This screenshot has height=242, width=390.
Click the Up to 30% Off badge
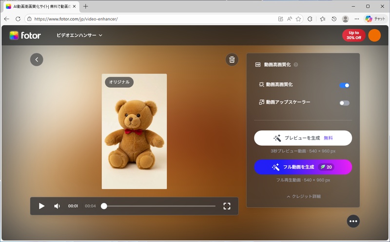click(354, 35)
